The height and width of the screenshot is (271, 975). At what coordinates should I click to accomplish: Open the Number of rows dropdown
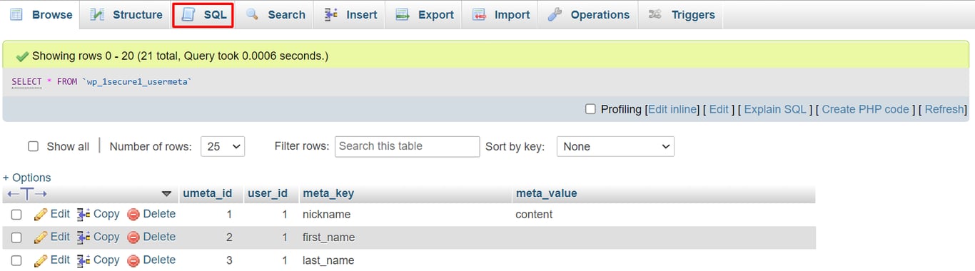223,146
